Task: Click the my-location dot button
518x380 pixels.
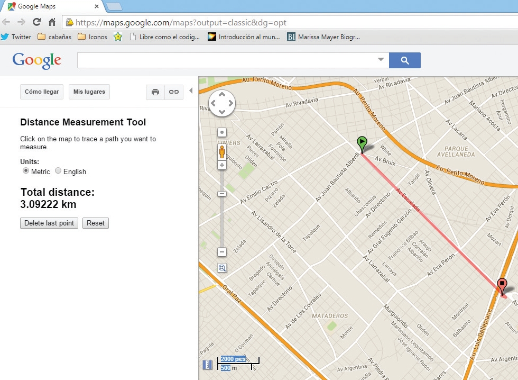Action: 222,132
